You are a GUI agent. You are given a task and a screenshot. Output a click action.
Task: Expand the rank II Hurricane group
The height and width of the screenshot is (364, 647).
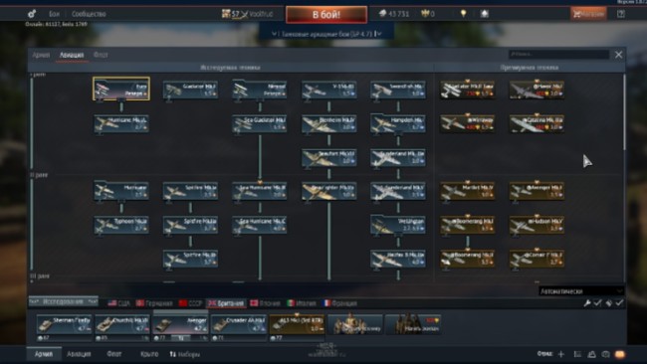(x=121, y=191)
